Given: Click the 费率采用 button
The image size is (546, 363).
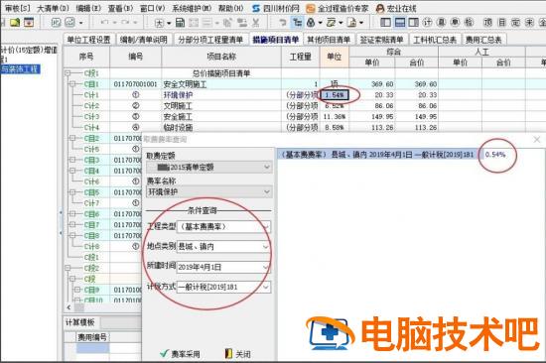Looking at the screenshot, I should click(180, 354).
